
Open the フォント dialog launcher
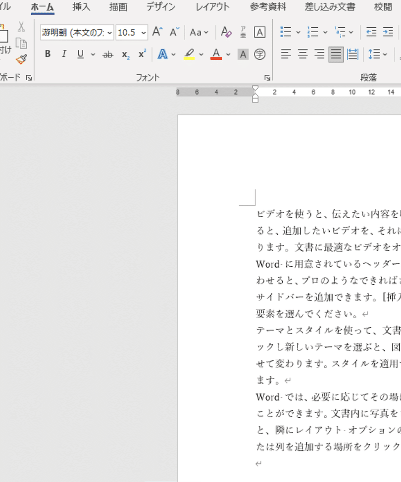pos(267,78)
